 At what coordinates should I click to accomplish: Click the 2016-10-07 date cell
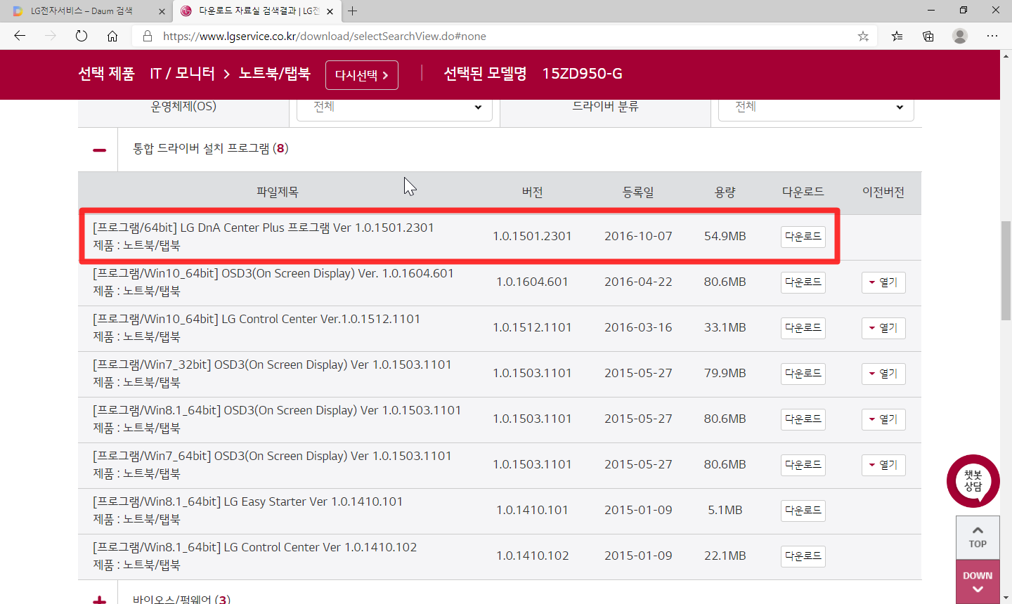[638, 236]
